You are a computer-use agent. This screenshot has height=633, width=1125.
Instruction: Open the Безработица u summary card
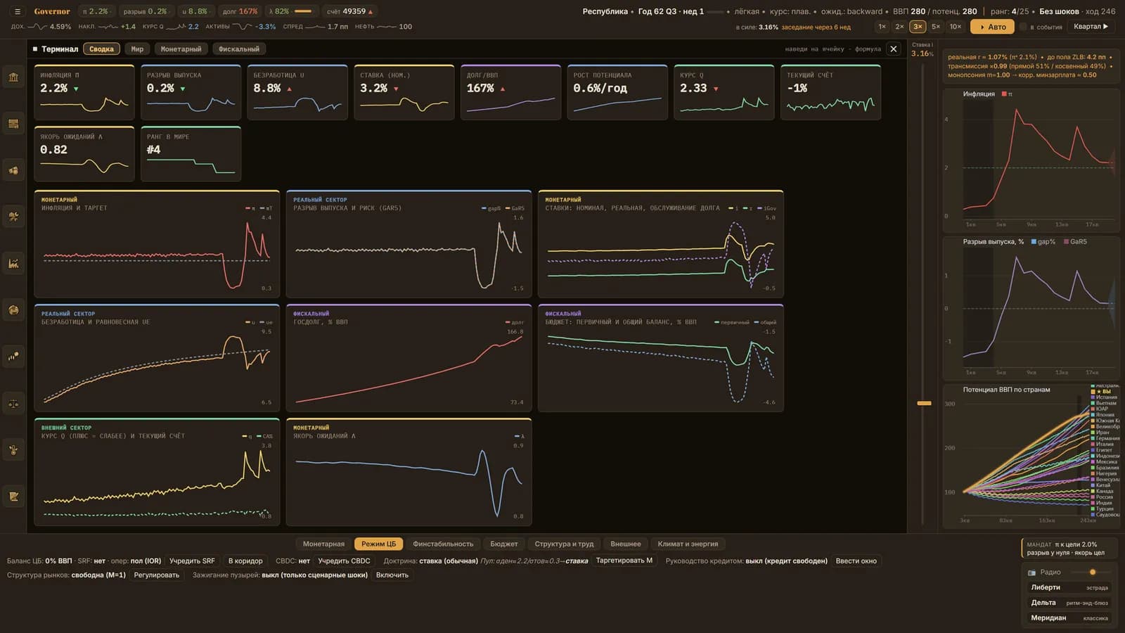pyautogui.click(x=297, y=92)
